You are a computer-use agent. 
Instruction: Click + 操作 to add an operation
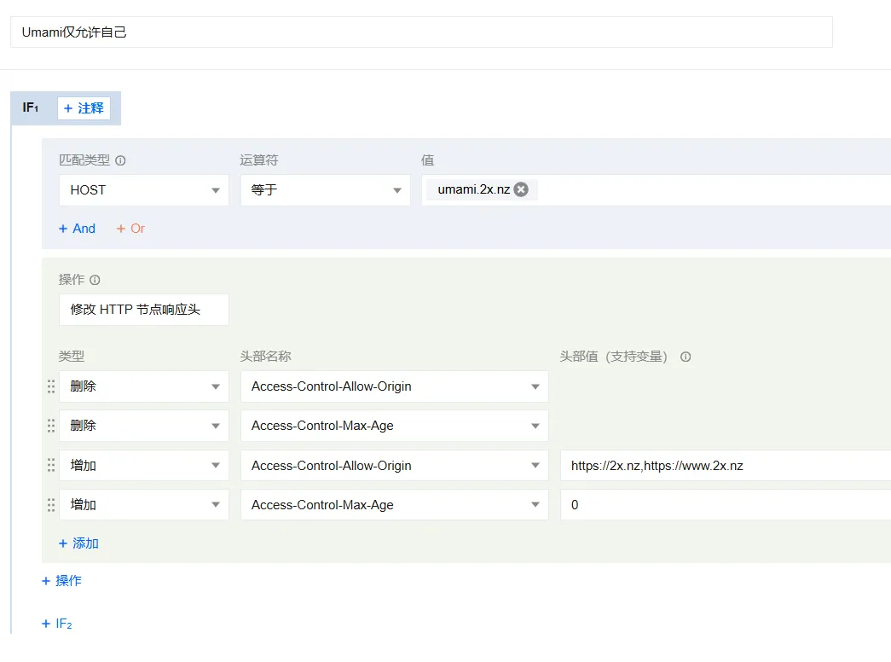point(61,581)
